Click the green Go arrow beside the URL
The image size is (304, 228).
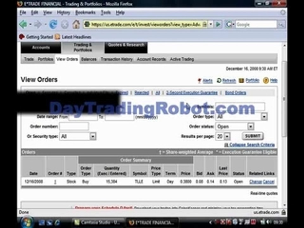point(218,24)
